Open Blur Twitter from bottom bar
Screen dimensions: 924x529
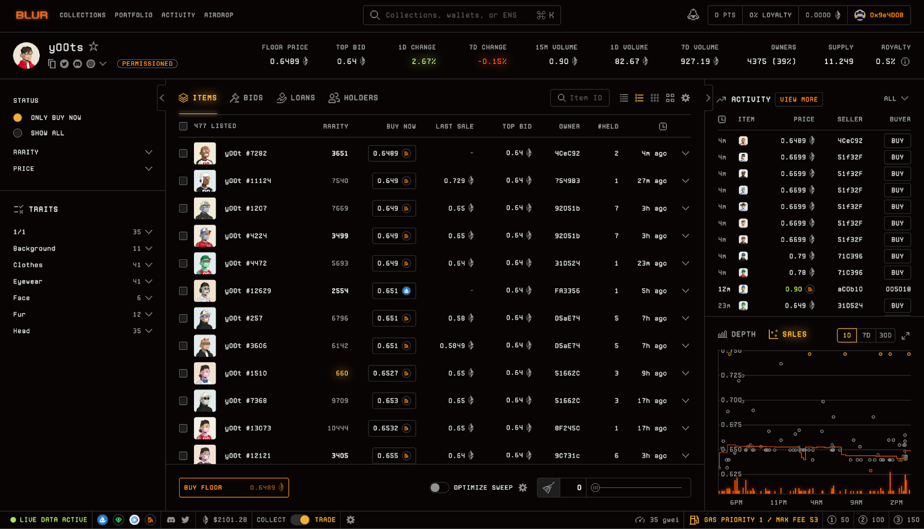(185, 520)
